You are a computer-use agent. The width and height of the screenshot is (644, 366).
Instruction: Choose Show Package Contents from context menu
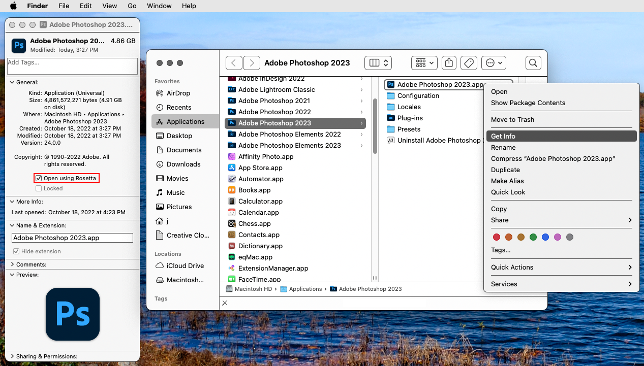click(x=528, y=103)
